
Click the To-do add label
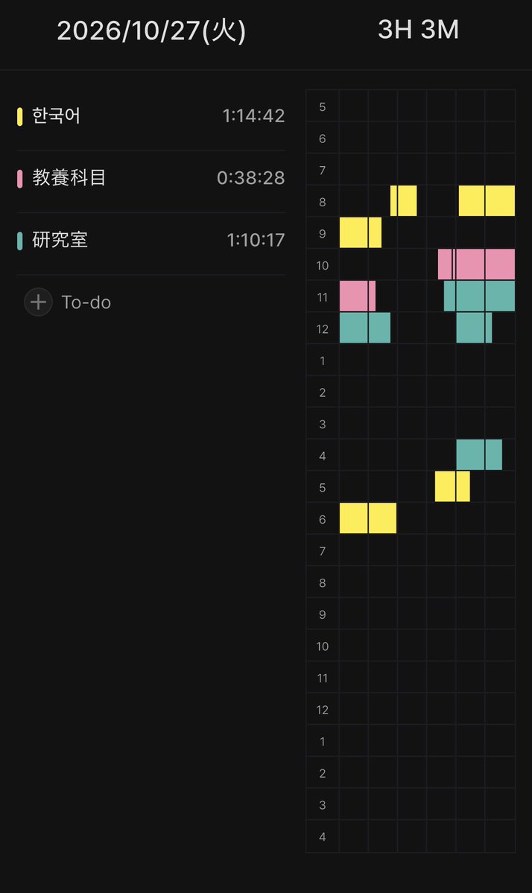tap(86, 302)
